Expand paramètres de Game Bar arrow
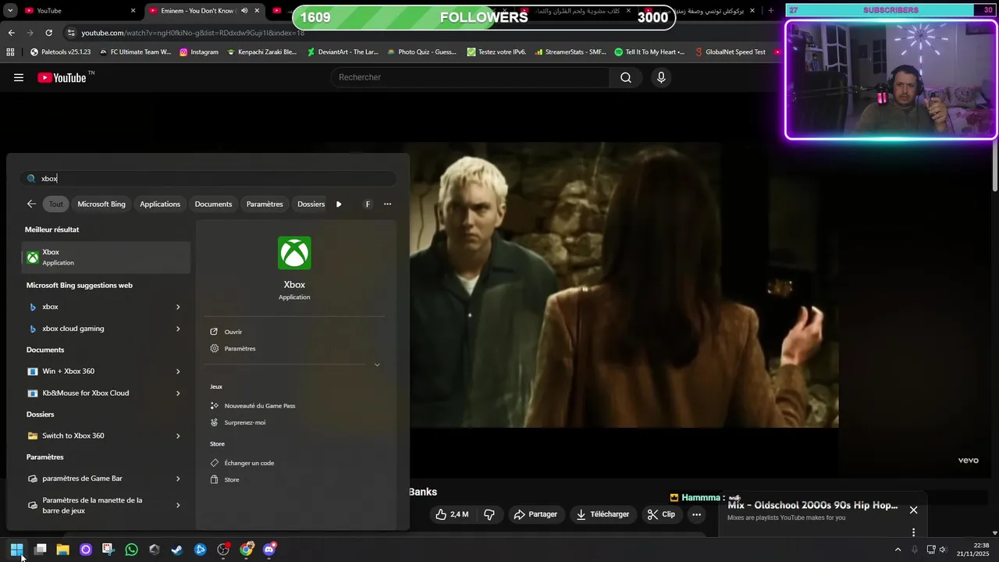Image resolution: width=999 pixels, height=562 pixels. point(178,478)
